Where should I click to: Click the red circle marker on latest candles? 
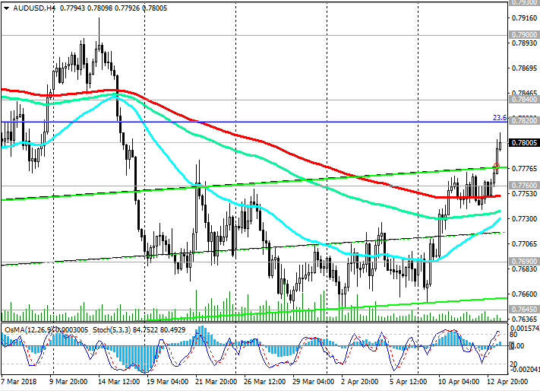496,165
